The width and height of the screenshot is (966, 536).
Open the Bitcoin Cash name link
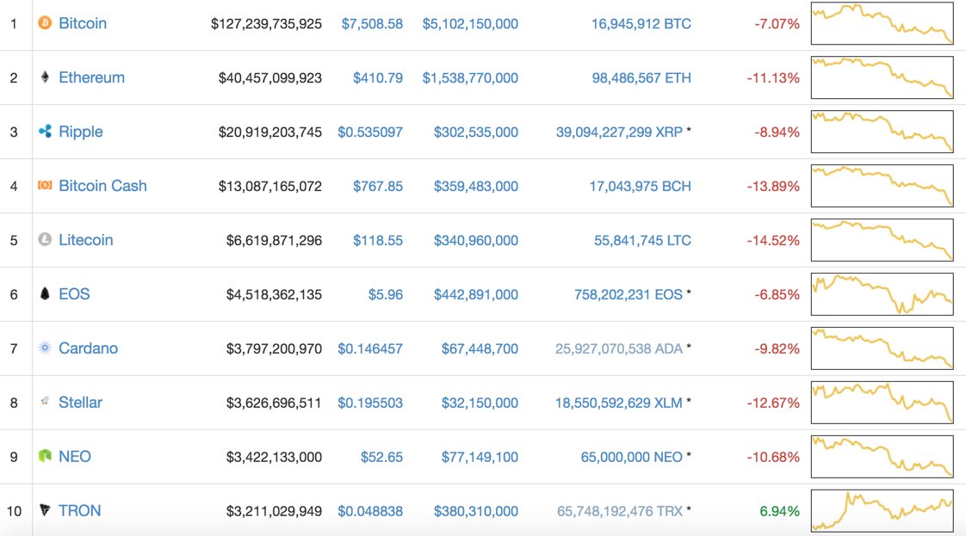coord(102,186)
